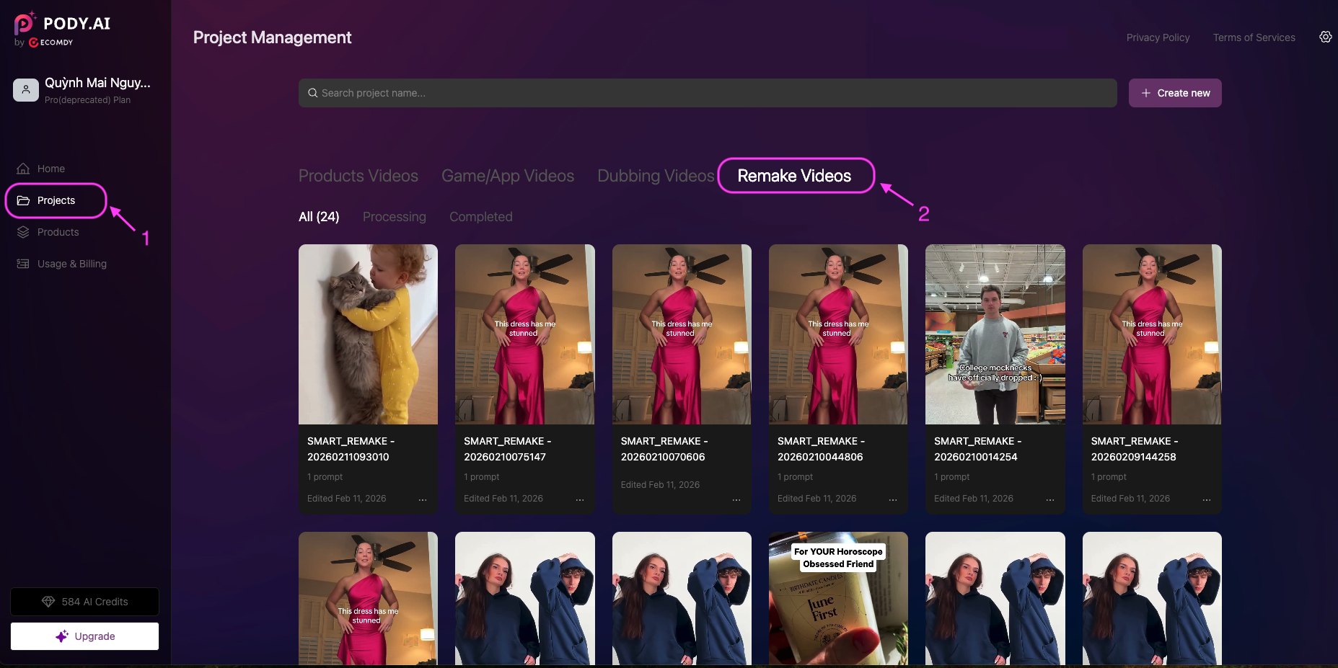The image size is (1338, 668).
Task: Show only Completed projects
Action: [x=480, y=217]
